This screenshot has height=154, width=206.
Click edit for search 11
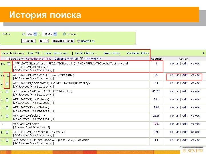185,63
